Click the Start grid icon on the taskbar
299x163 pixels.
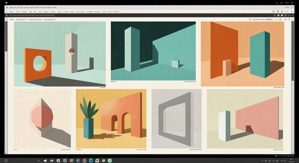pyautogui.click(x=6, y=161)
